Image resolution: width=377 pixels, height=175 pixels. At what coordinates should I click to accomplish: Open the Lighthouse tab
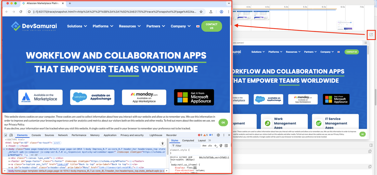pos(156,135)
